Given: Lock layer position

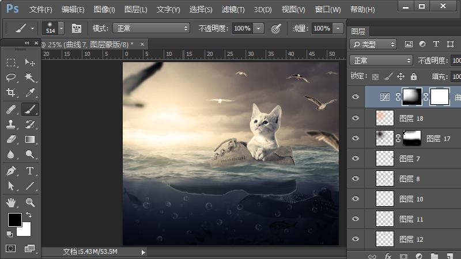Looking at the screenshot, I should [400, 77].
